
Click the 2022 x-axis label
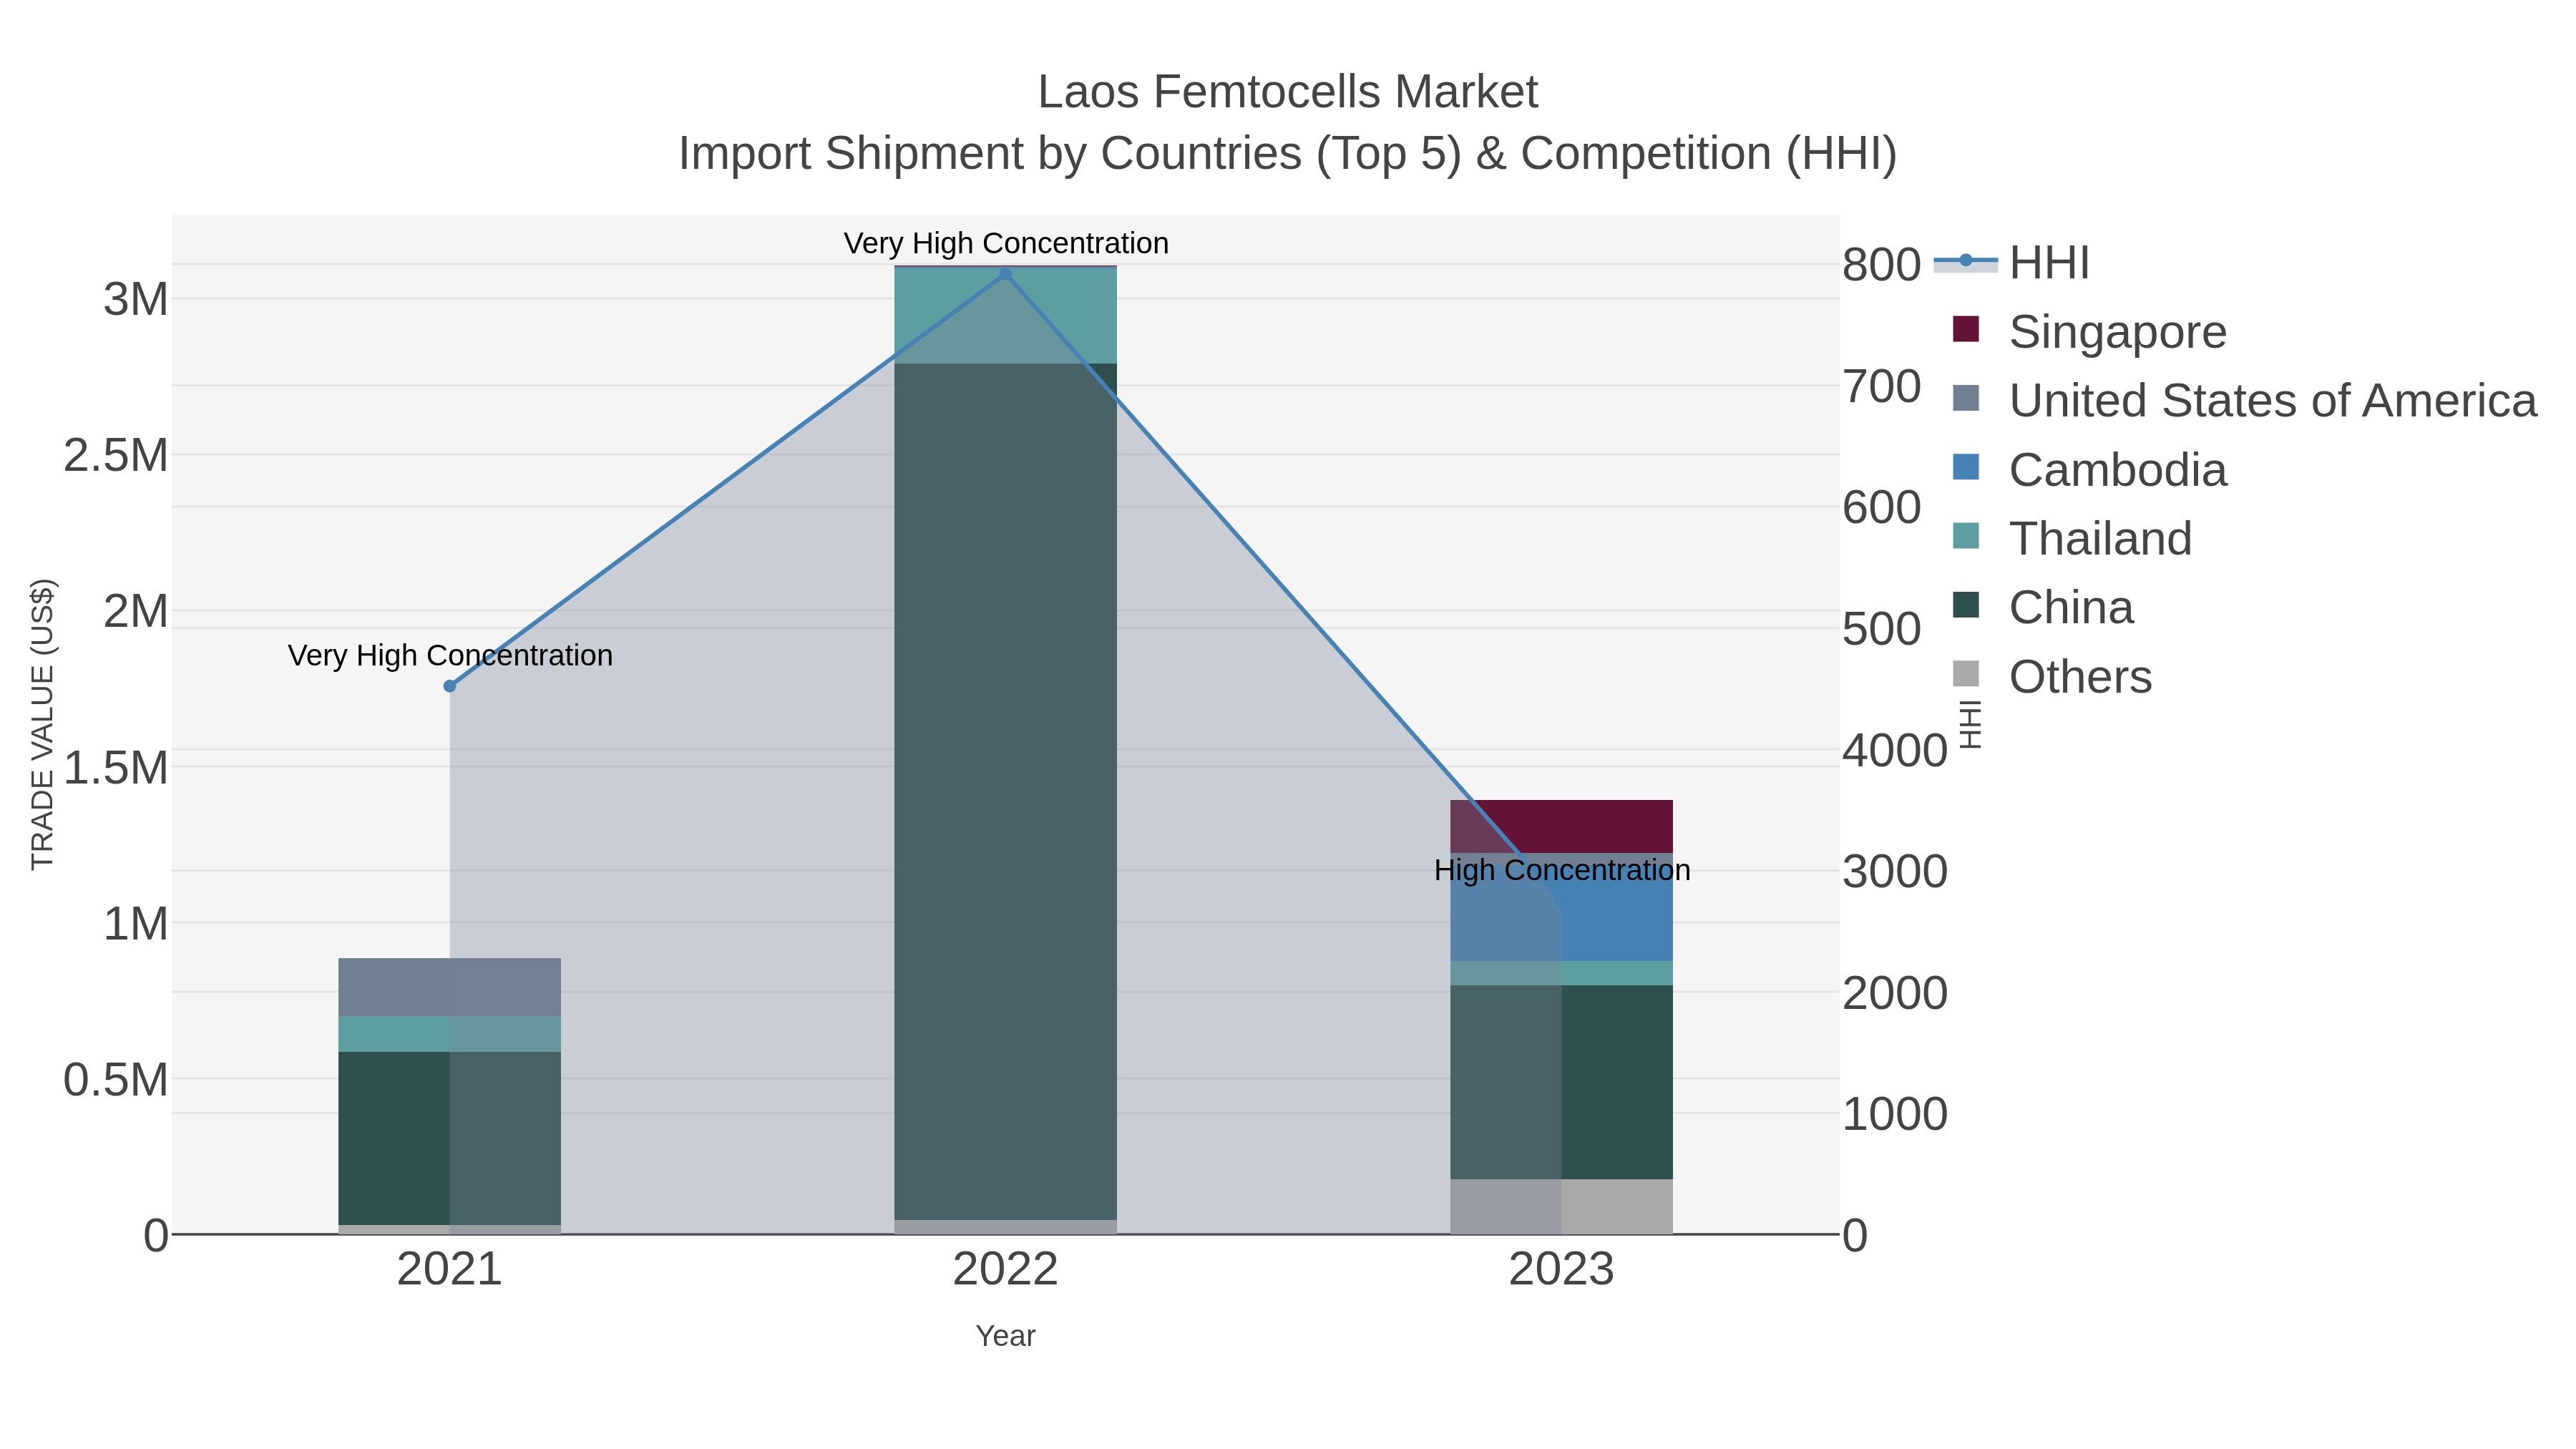[1006, 1270]
